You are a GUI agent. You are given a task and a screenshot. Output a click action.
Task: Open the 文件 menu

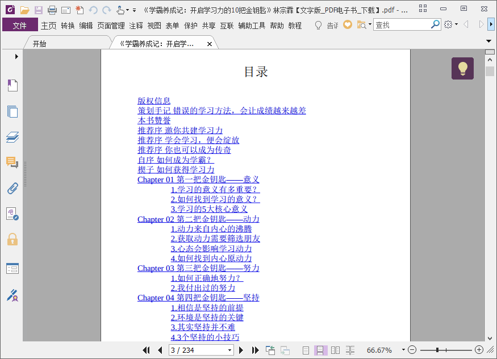click(20, 26)
